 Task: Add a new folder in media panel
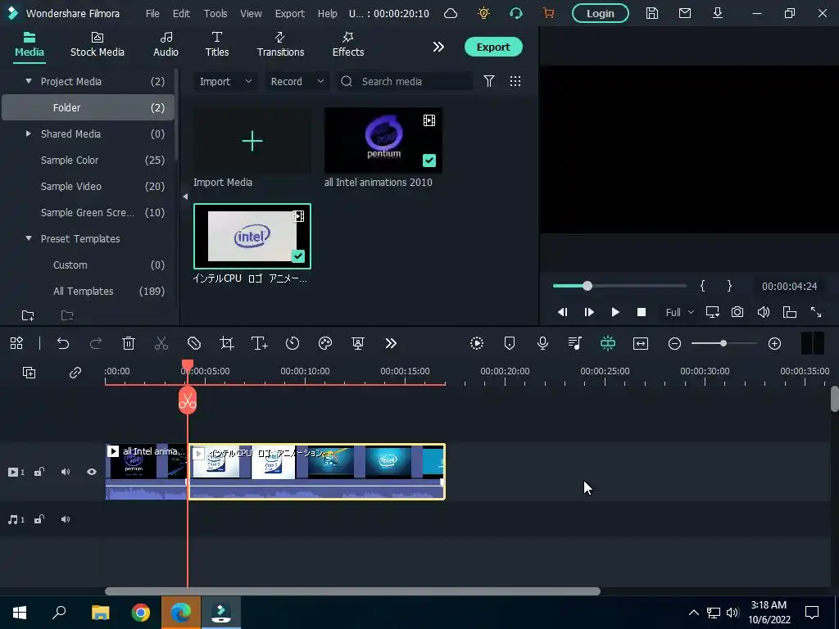(x=28, y=315)
